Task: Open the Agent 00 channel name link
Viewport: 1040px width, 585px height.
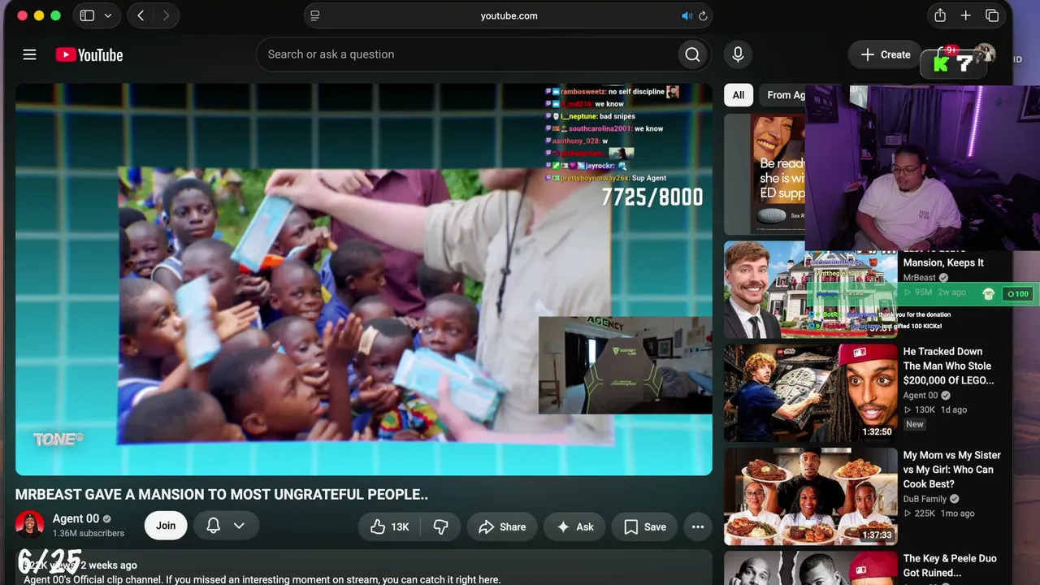Action: point(76,518)
